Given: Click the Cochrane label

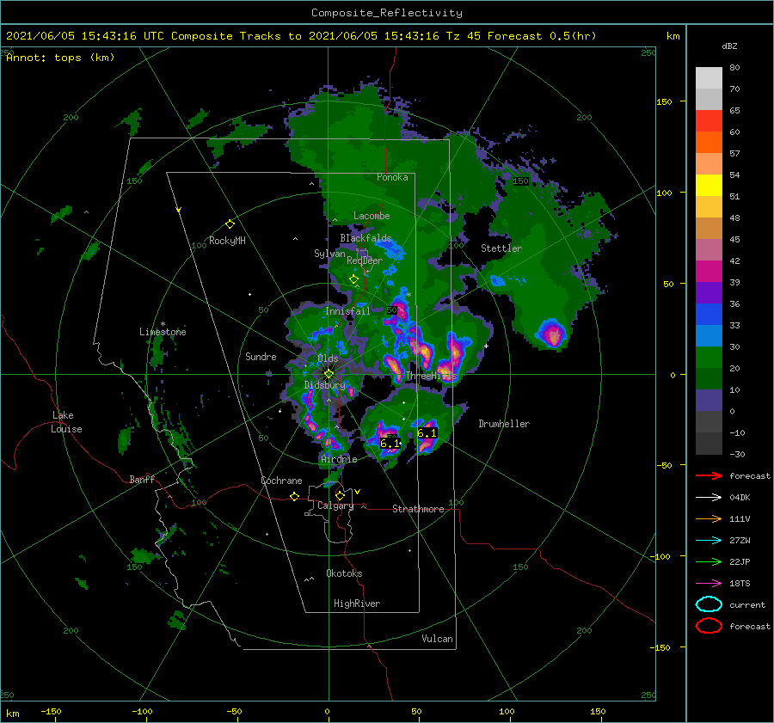Looking at the screenshot, I should click(281, 481).
